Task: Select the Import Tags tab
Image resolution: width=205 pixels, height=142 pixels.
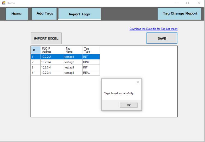Action: pos(79,14)
